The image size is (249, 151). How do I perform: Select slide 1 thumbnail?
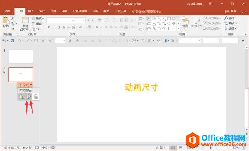(21, 56)
